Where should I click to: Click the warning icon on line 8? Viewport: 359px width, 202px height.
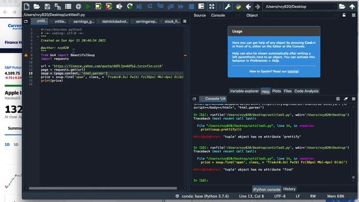(26, 55)
